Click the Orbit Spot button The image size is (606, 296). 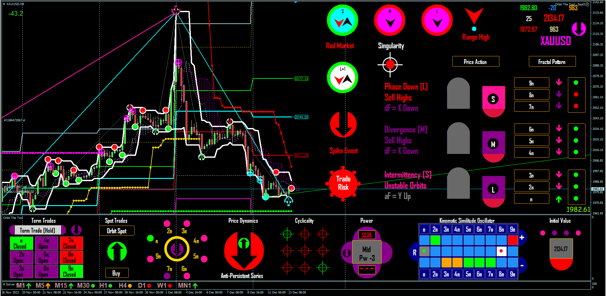click(117, 231)
